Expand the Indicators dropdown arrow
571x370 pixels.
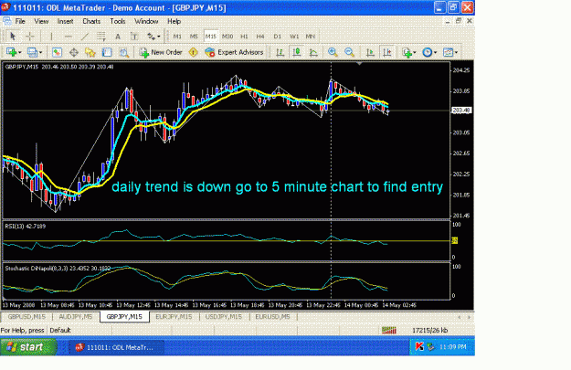(415, 52)
